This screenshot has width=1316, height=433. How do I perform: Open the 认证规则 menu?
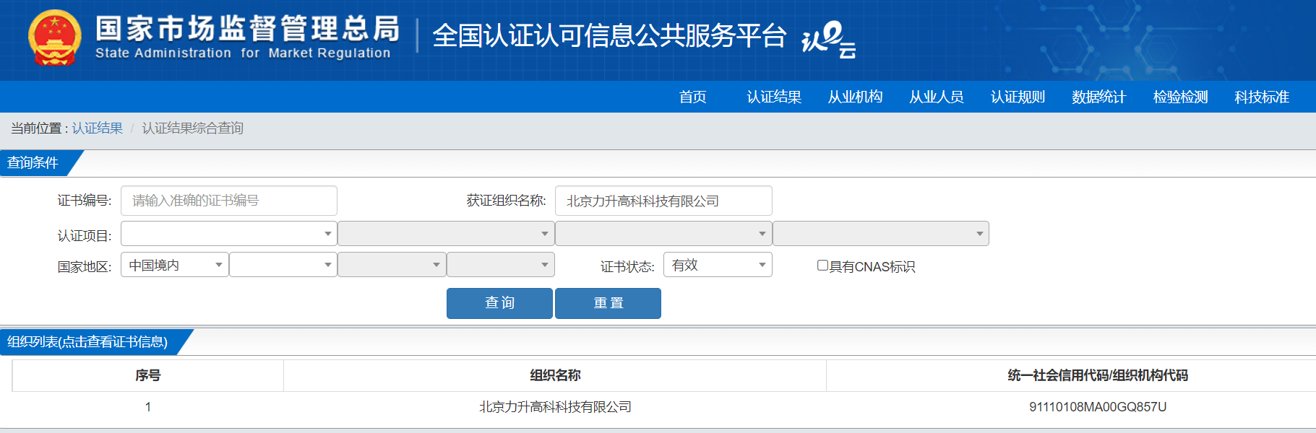point(1018,97)
